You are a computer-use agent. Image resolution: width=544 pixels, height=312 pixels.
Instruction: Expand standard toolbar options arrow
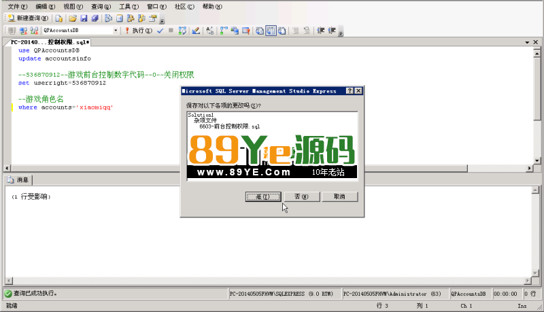click(162, 20)
